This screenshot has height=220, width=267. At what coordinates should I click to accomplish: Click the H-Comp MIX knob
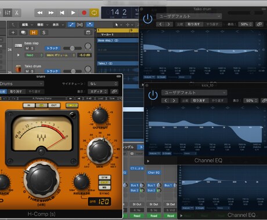pos(100,151)
